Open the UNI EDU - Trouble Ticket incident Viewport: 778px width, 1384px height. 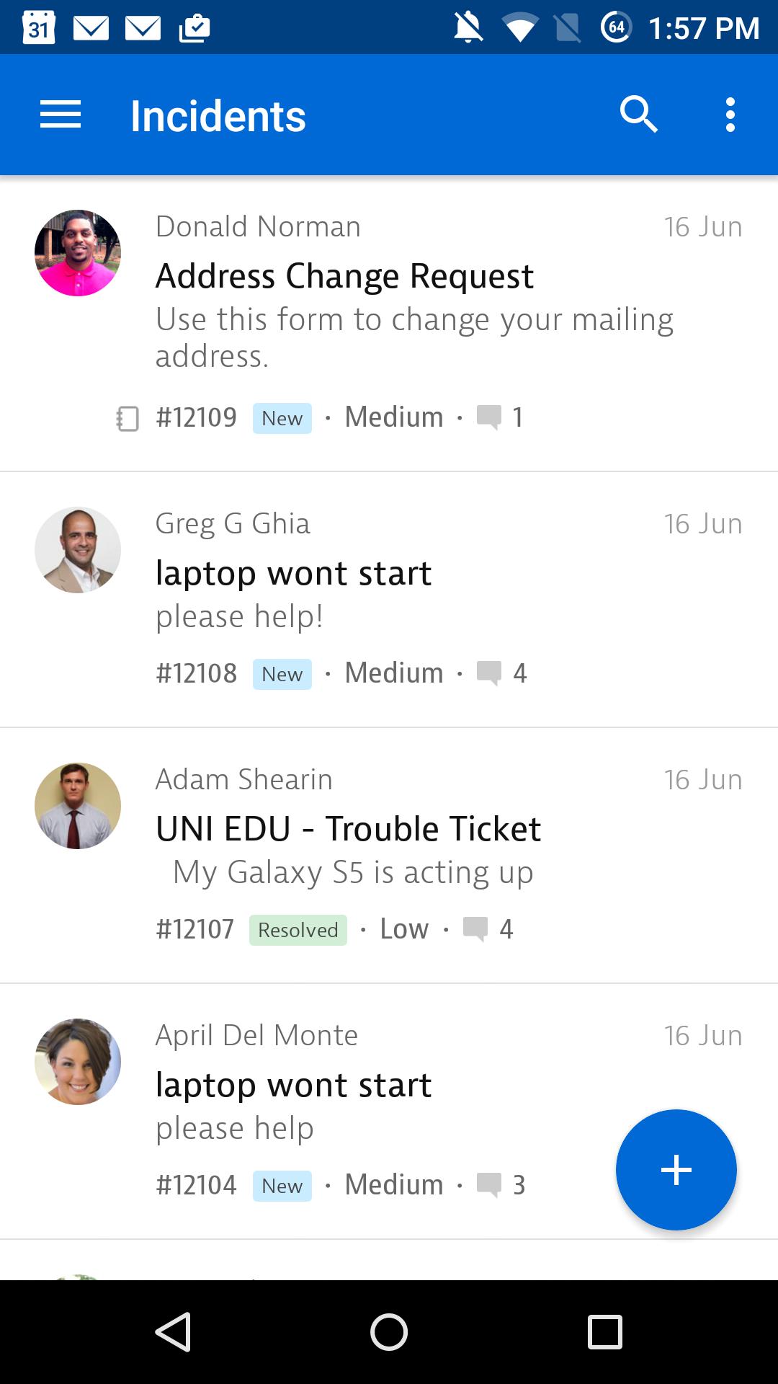[x=348, y=829]
